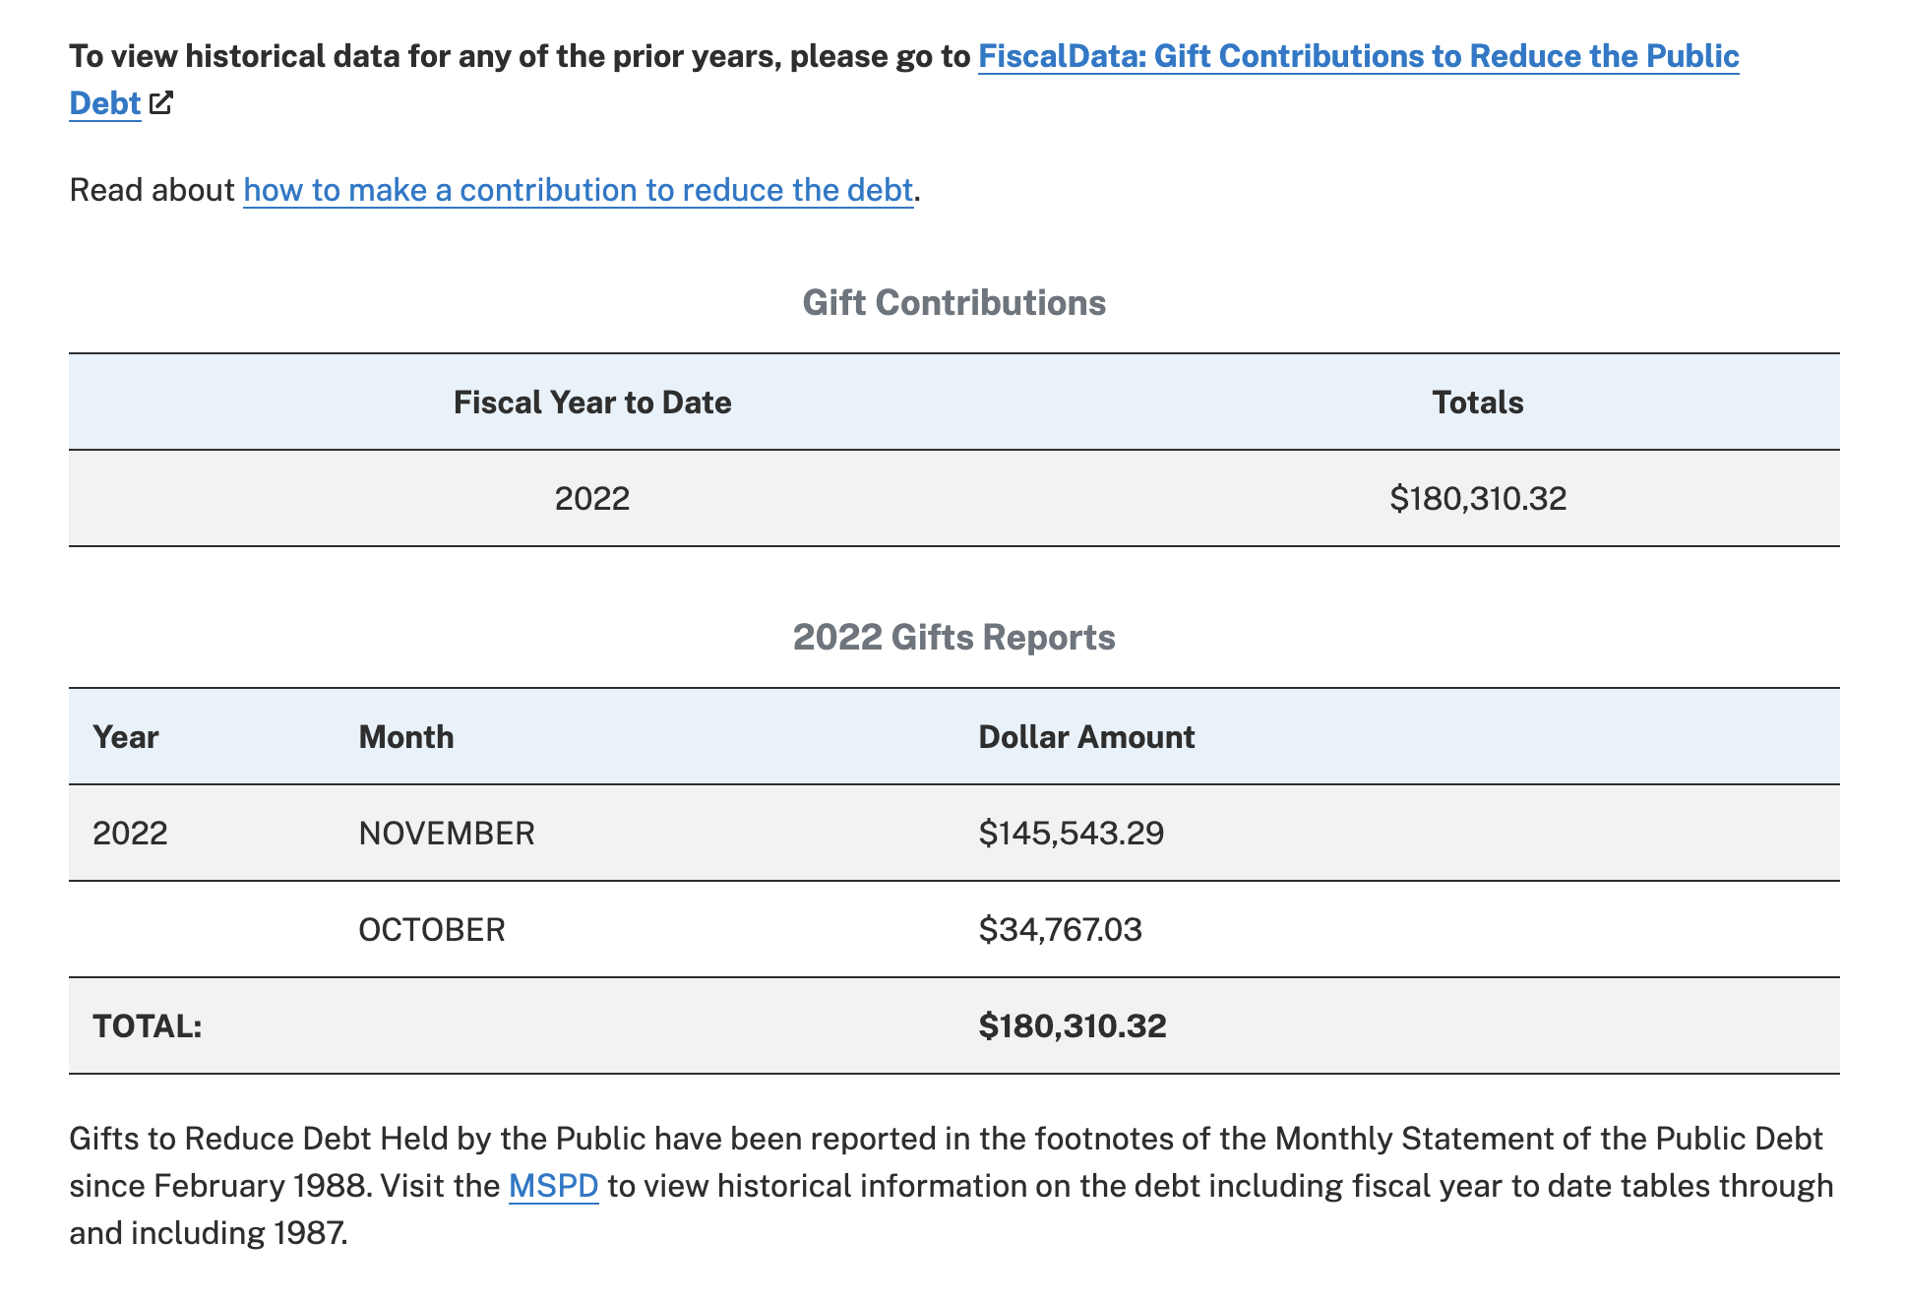Select the $34,767.03 amount
The width and height of the screenshot is (1905, 1303).
1061,930
